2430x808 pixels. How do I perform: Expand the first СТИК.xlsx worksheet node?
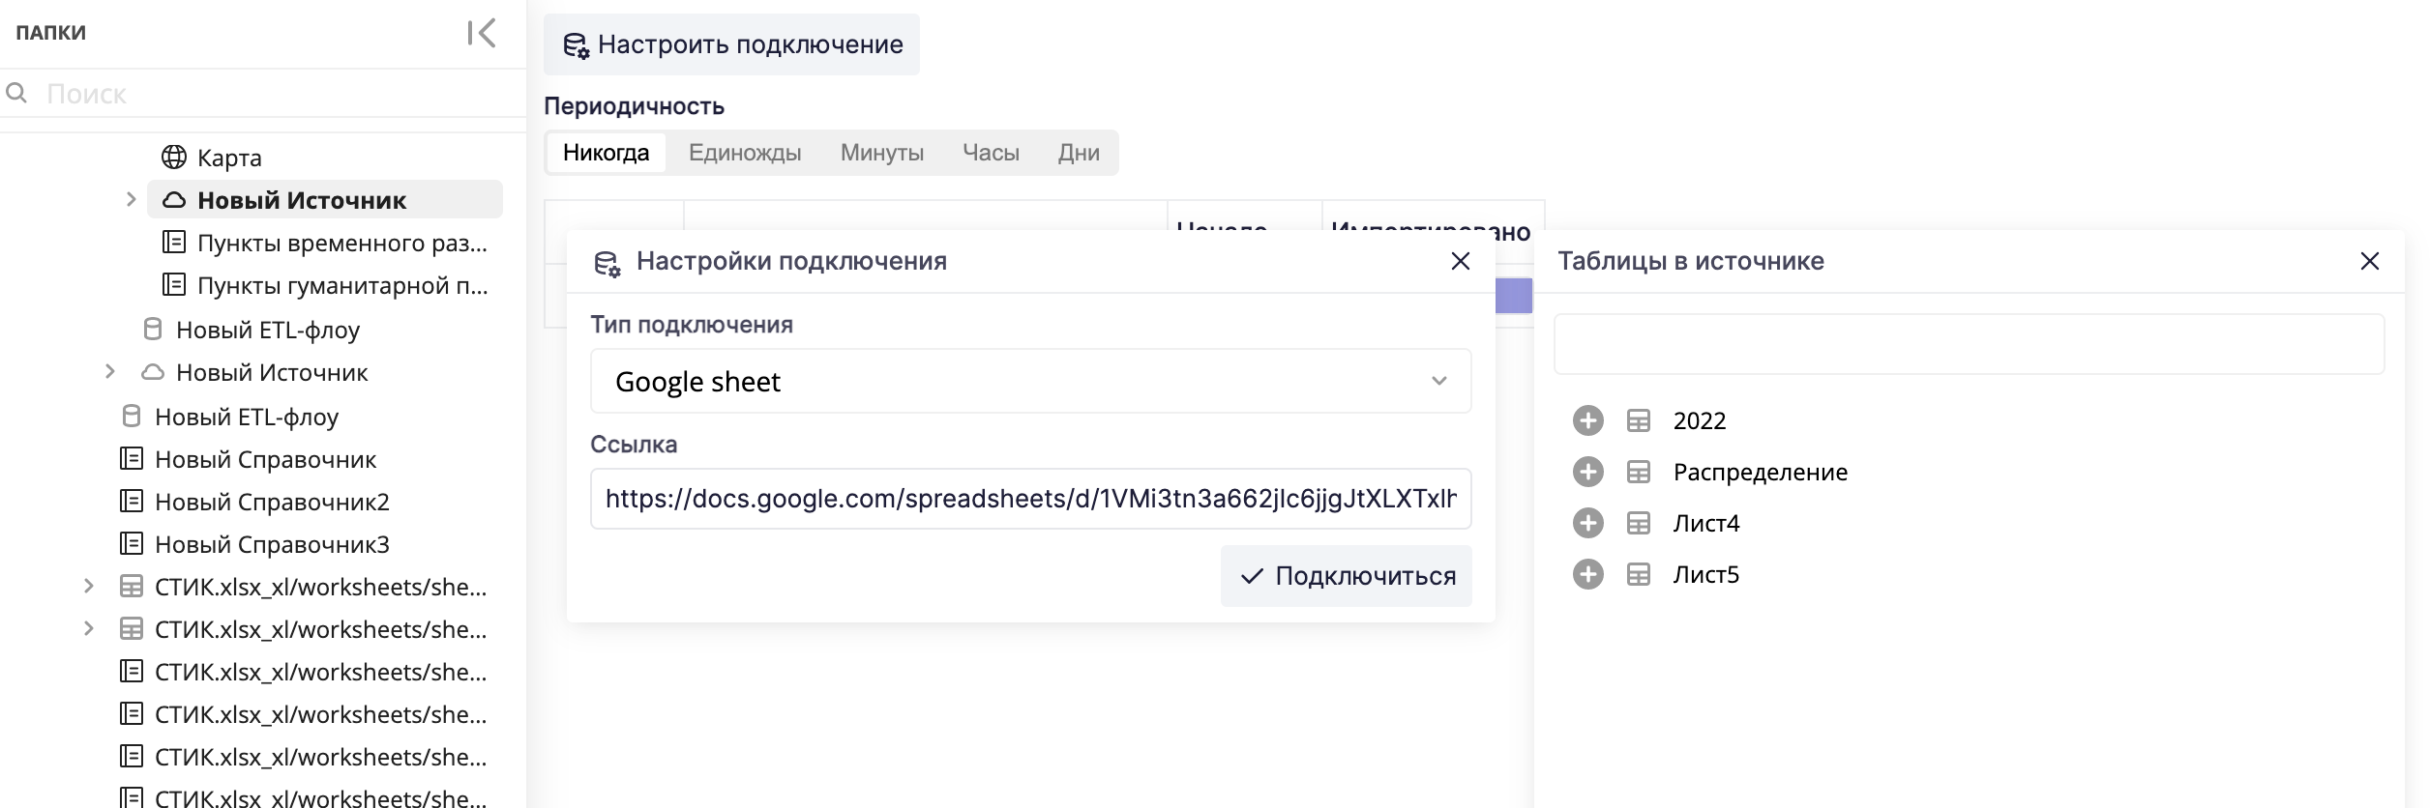(89, 586)
